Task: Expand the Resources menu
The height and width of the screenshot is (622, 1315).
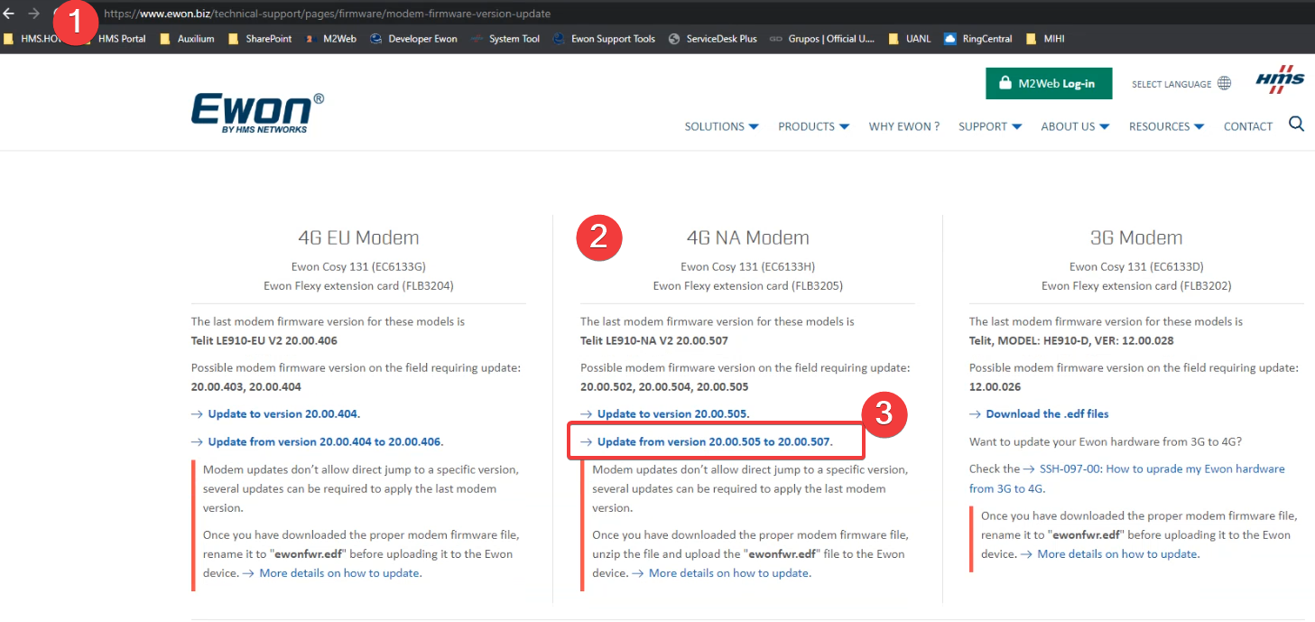Action: pos(1166,126)
